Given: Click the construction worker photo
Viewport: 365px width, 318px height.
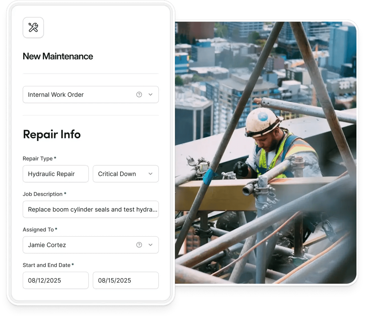Looking at the screenshot, I should pyautogui.click(x=266, y=152).
